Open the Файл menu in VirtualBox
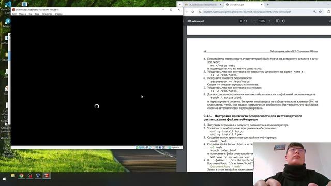This screenshot has width=331, height=186. [x=14, y=14]
